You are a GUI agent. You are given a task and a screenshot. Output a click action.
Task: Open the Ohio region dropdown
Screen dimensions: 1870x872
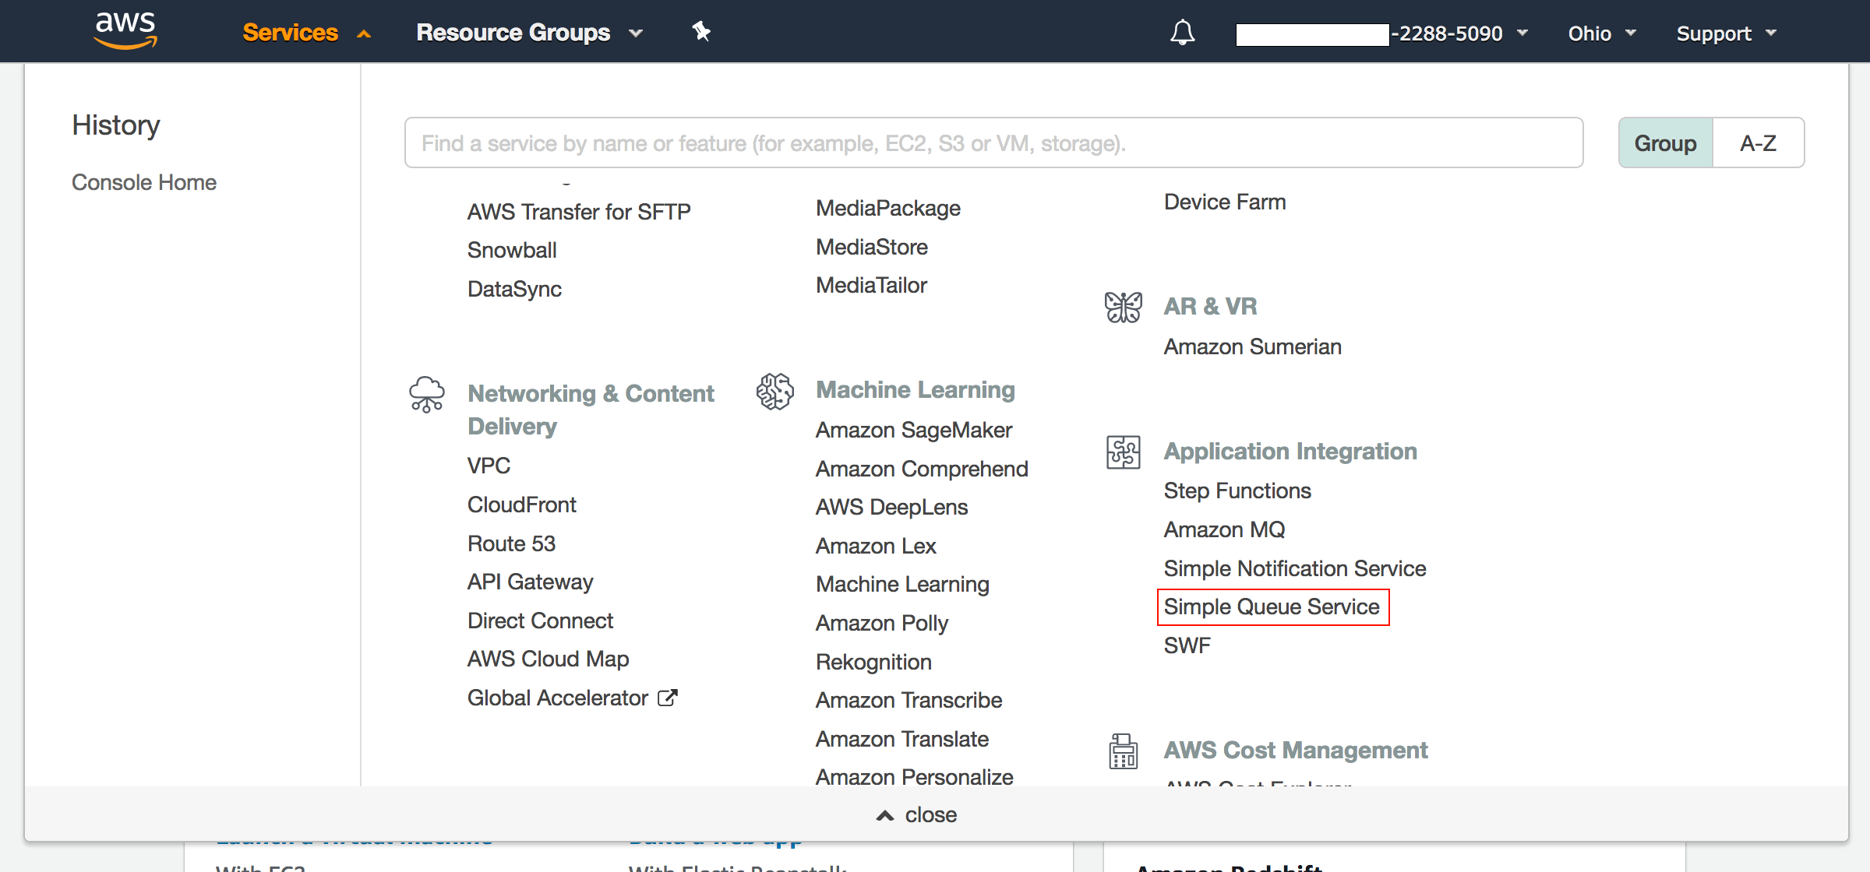(x=1600, y=33)
